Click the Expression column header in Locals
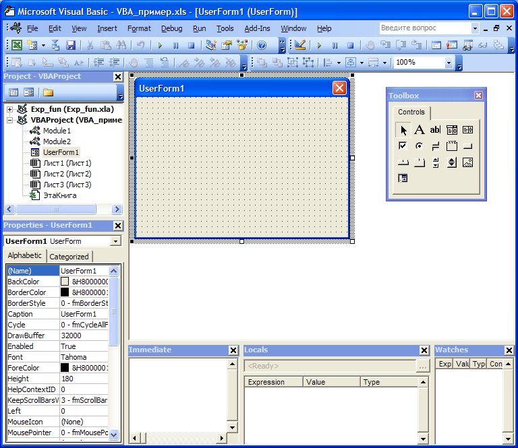The height and width of the screenshot is (448, 518). (x=274, y=382)
